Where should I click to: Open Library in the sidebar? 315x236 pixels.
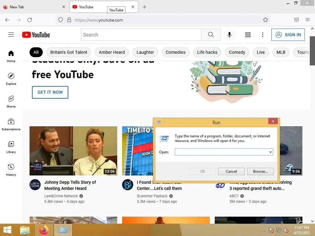click(x=11, y=147)
